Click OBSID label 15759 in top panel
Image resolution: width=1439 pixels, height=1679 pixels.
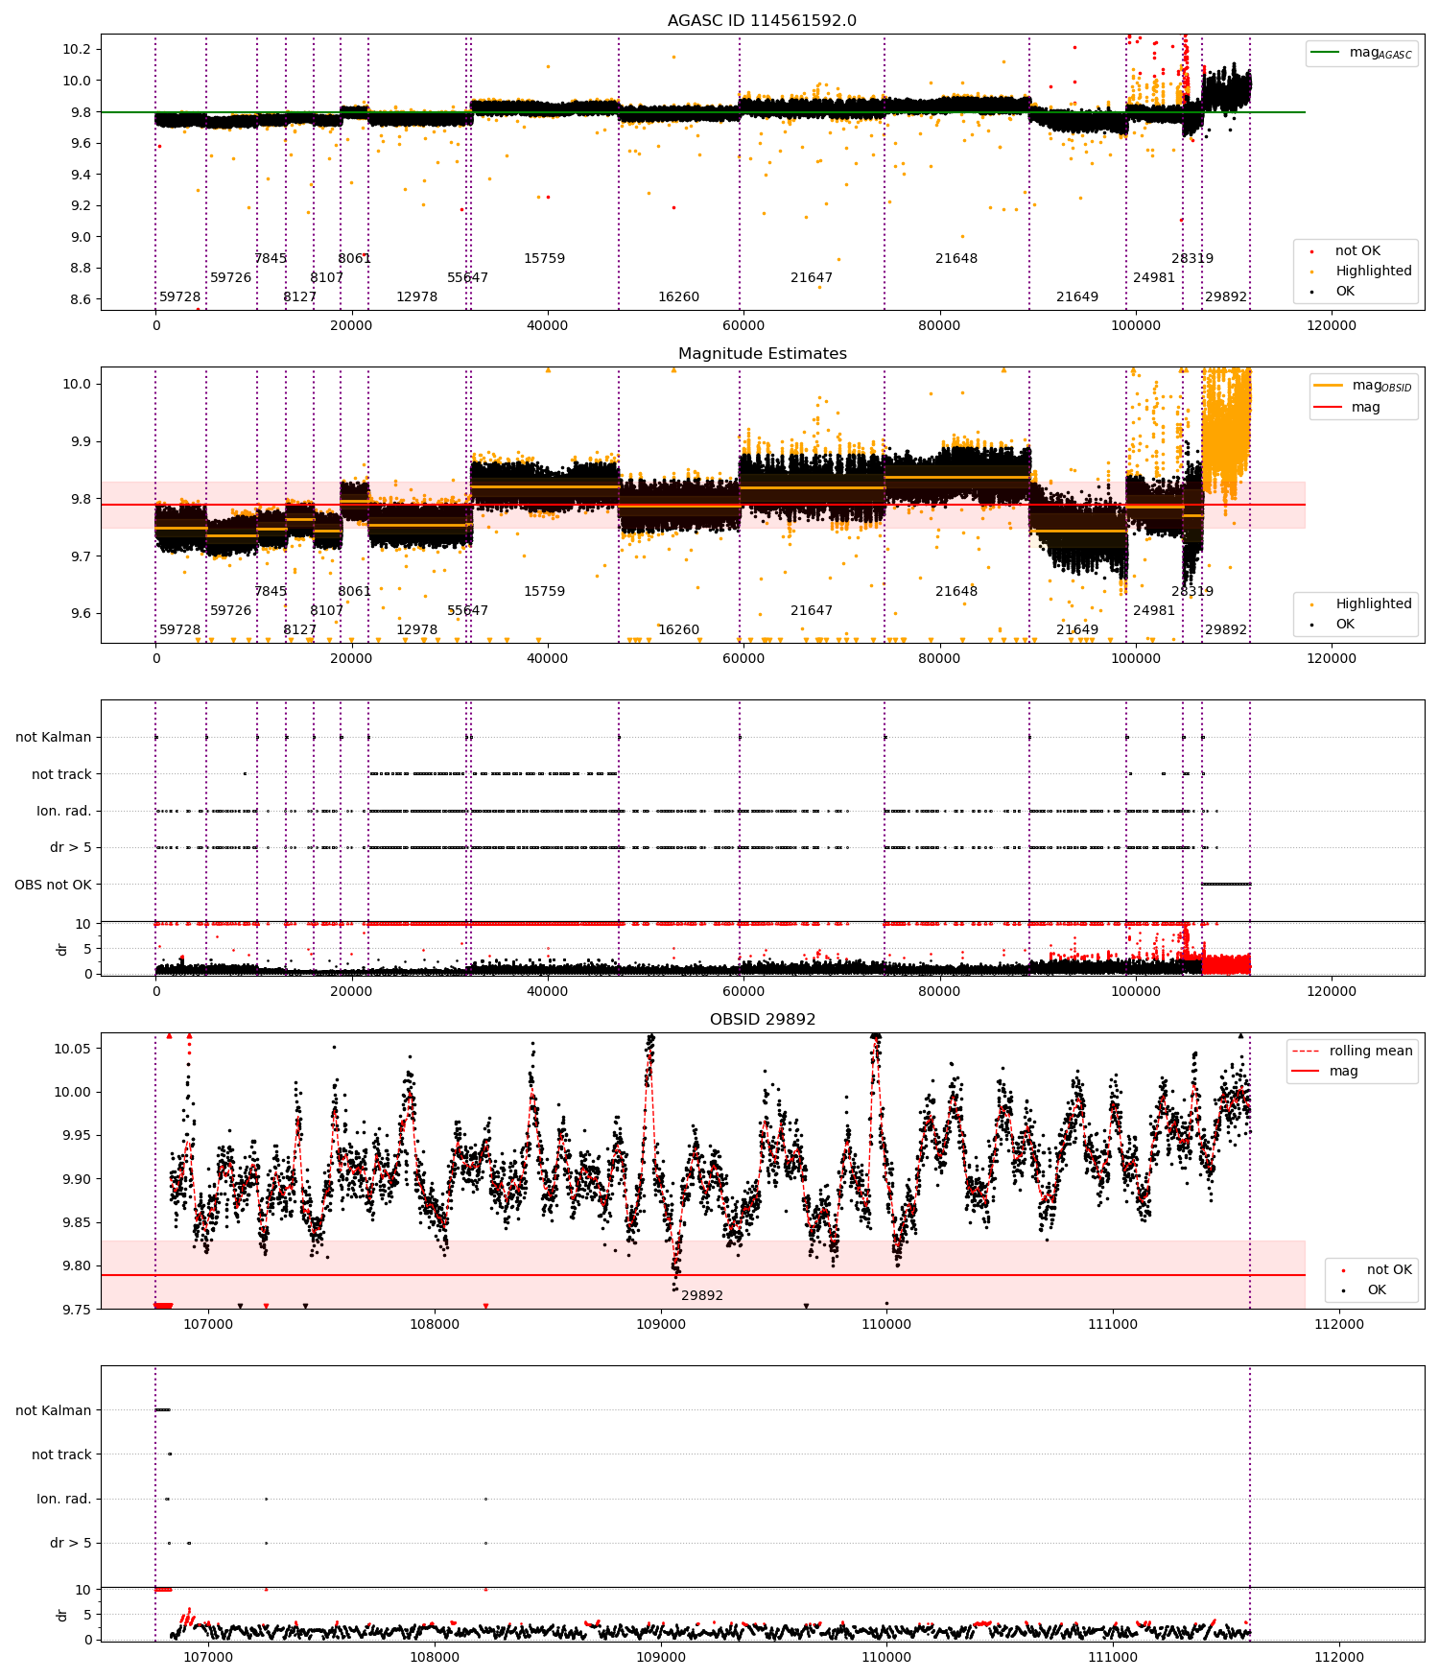[544, 259]
